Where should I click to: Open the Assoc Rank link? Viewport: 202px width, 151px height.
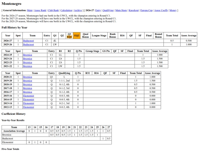pos(40,10)
